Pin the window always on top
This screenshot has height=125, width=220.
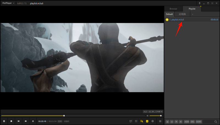click(200, 3)
